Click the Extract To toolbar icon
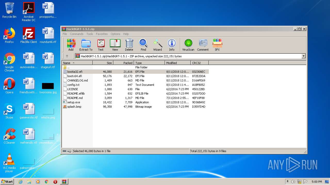Viewport: 330px width, 185px height. pyautogui.click(x=86, y=45)
